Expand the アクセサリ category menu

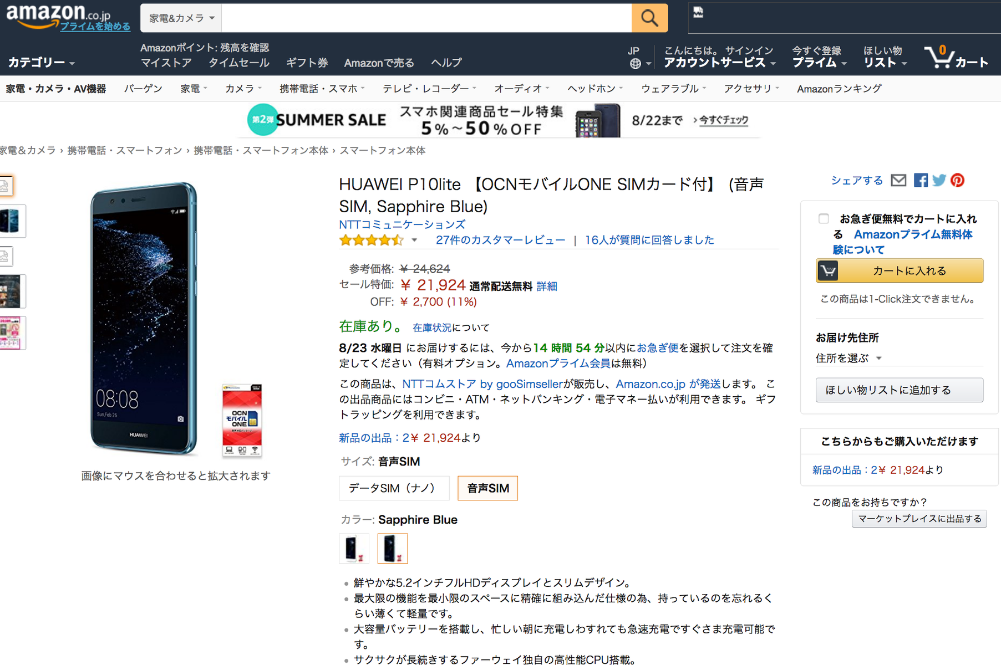(x=751, y=89)
